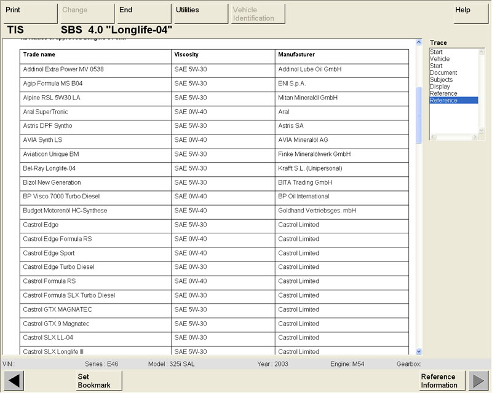Click the Vehicle Identification button
The width and height of the screenshot is (492, 393).
(x=258, y=14)
